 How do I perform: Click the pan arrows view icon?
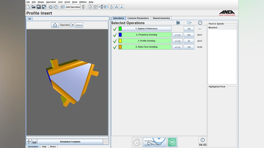tap(29, 142)
